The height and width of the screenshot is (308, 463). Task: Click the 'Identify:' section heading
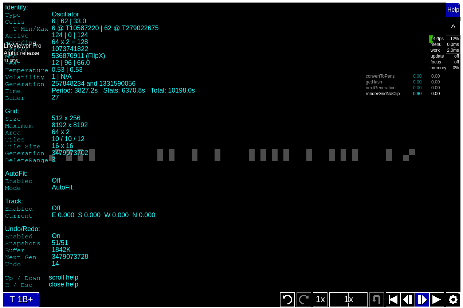coord(16,7)
